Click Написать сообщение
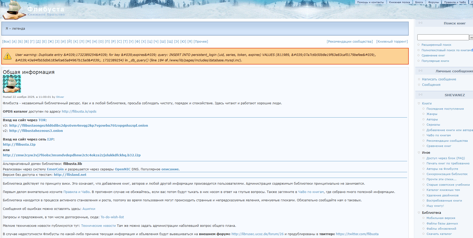 click(x=439, y=79)
